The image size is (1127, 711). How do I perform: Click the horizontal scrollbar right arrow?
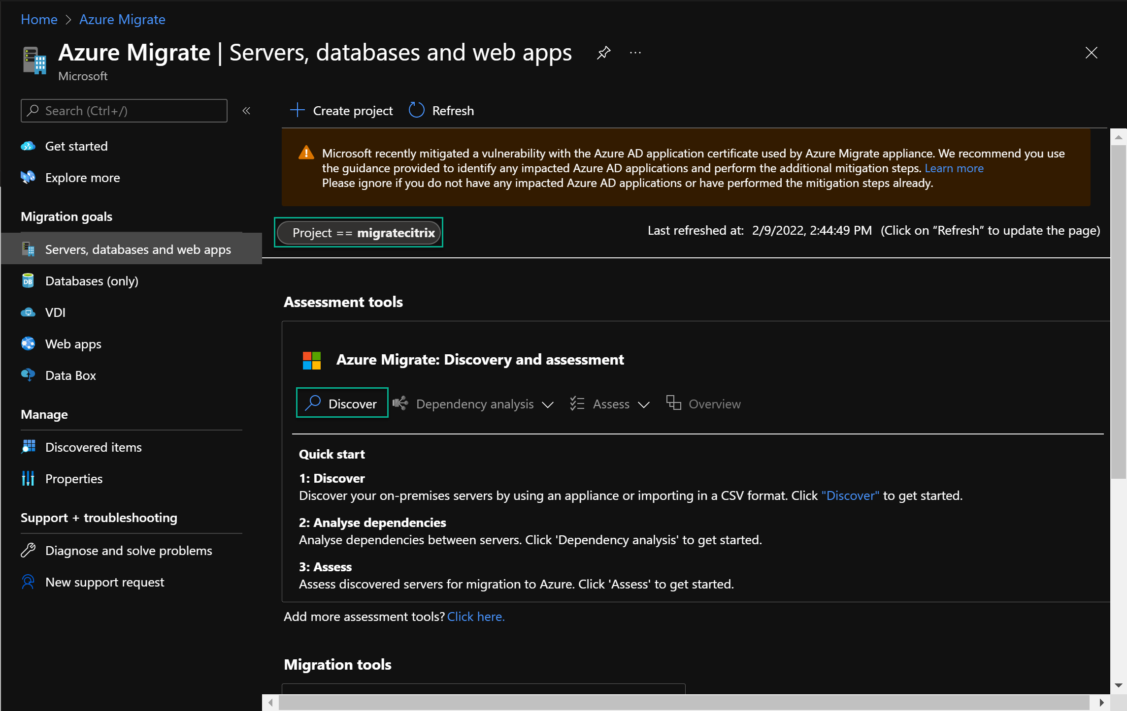pyautogui.click(x=1102, y=702)
